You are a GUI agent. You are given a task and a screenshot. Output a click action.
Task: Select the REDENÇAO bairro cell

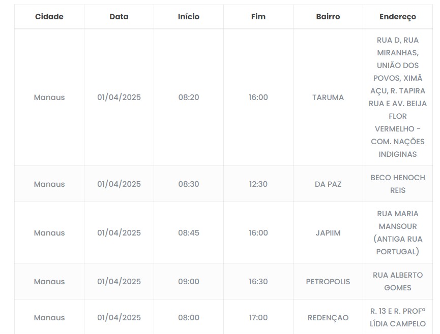[328, 318]
